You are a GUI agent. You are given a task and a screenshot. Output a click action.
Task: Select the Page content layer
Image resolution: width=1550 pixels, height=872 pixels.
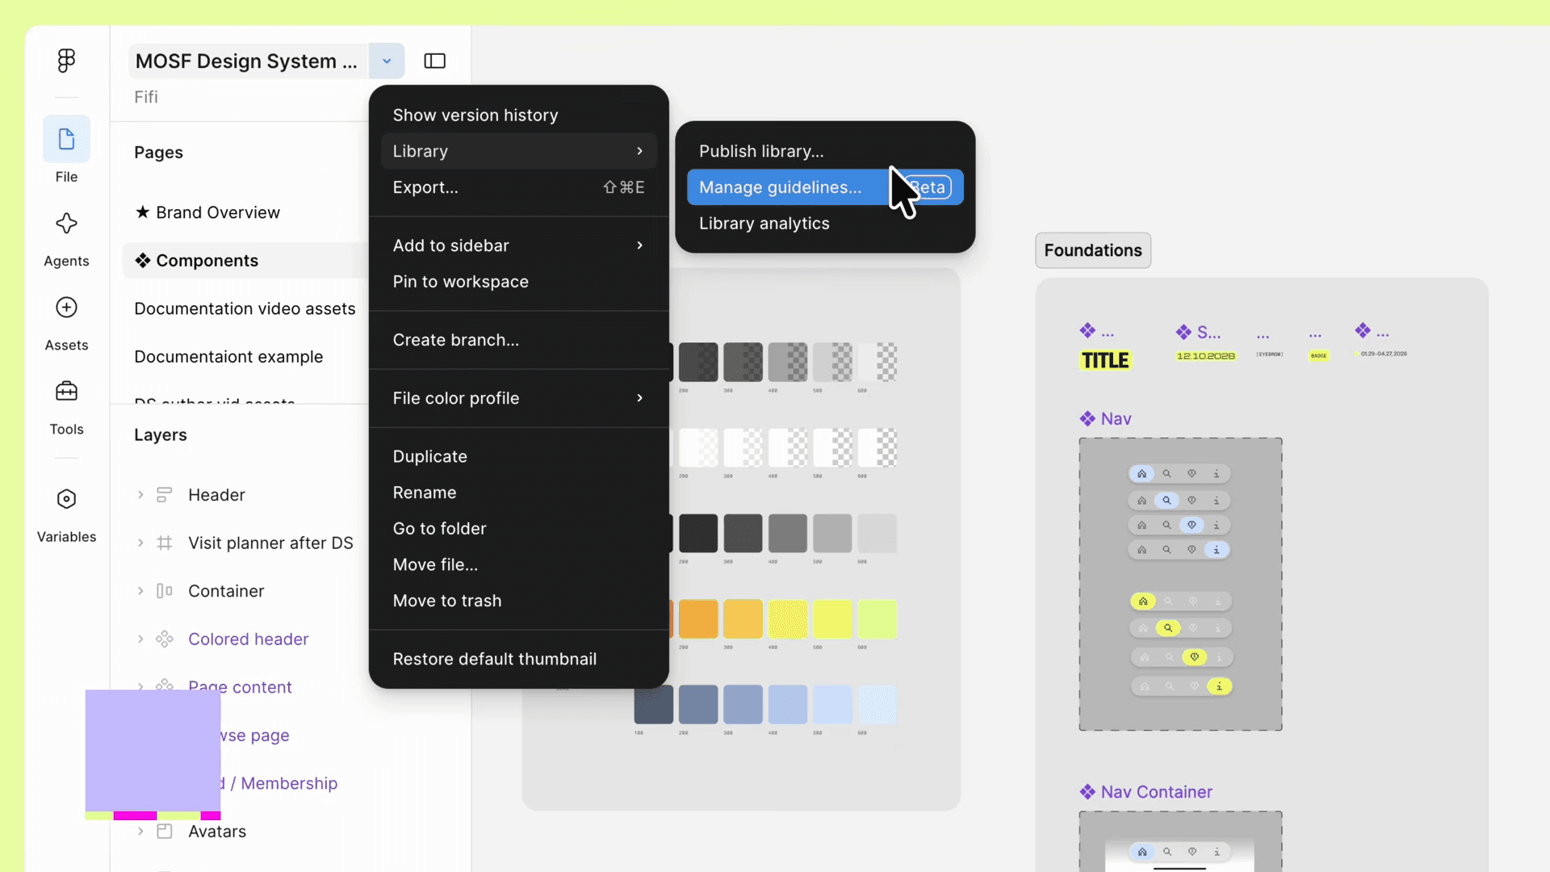pyautogui.click(x=240, y=687)
